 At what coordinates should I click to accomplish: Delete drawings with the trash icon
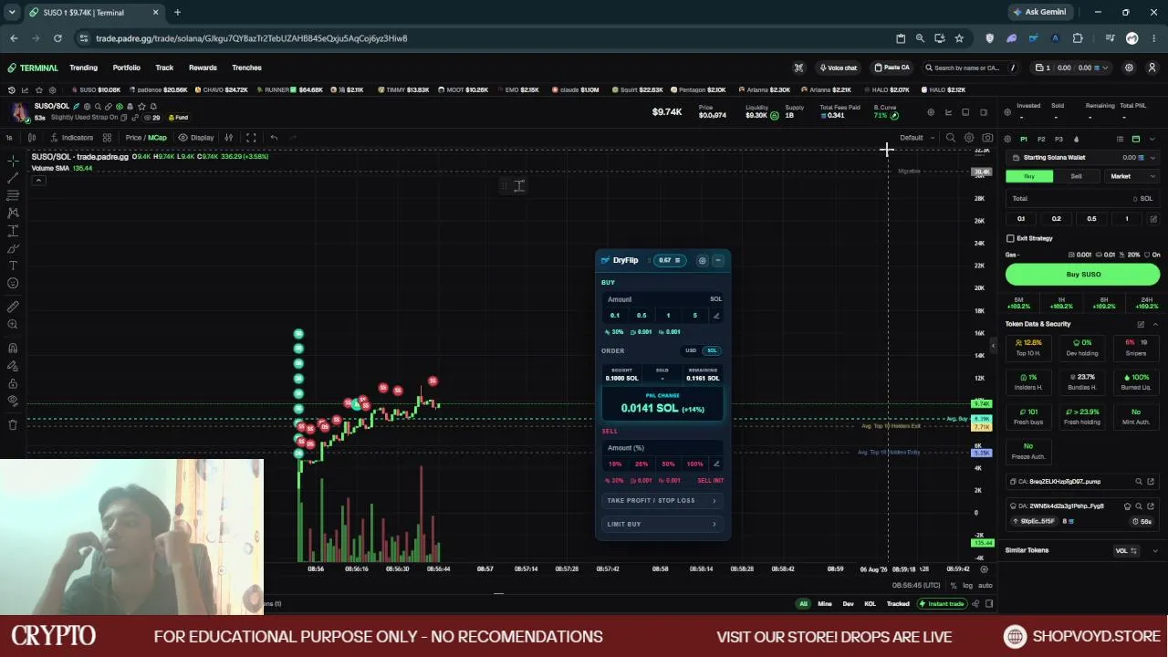(x=13, y=424)
